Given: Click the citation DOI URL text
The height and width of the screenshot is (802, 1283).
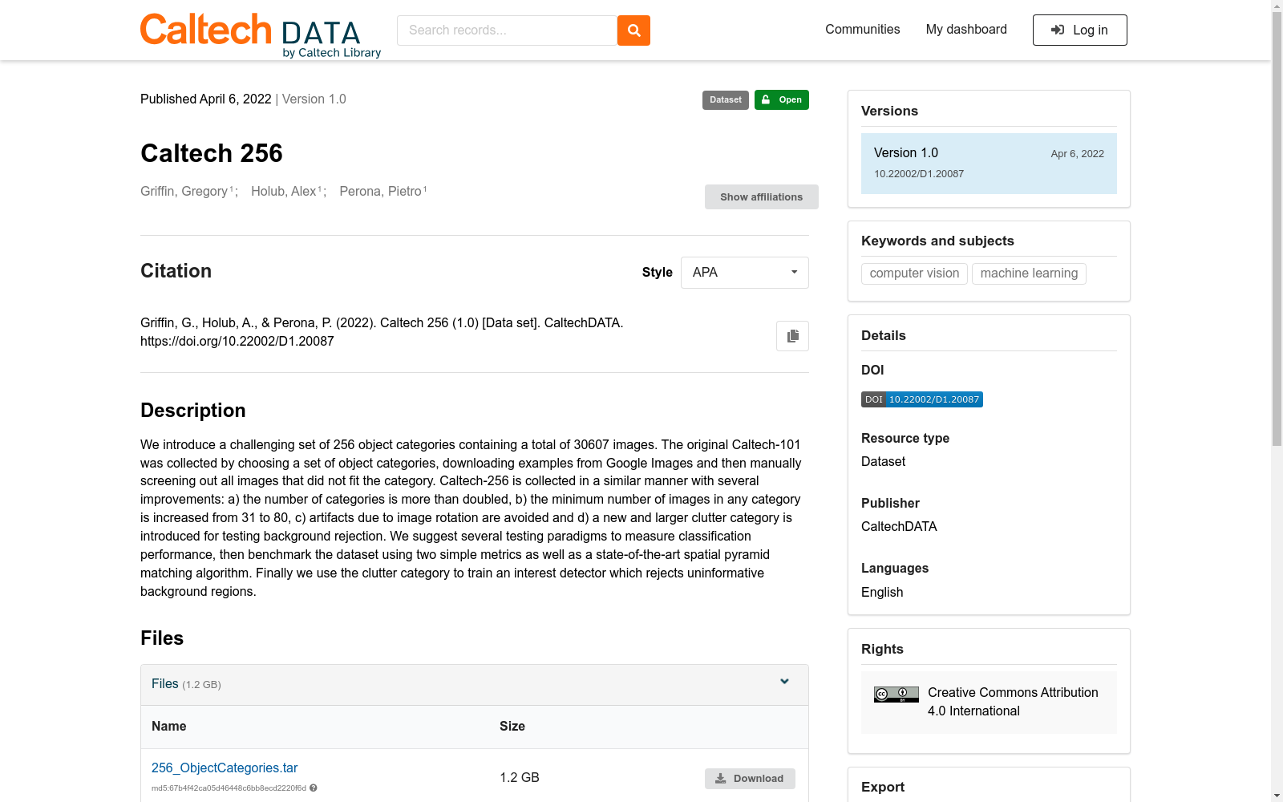Looking at the screenshot, I should tap(237, 342).
